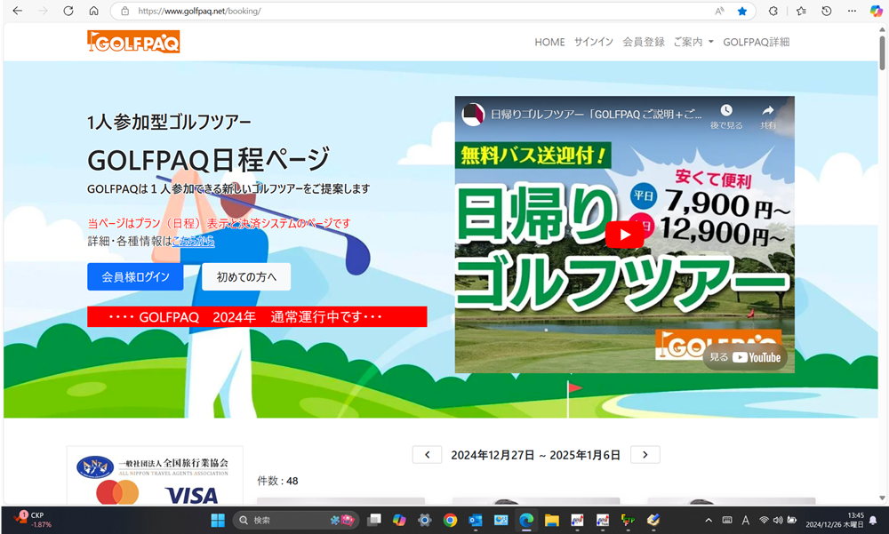The height and width of the screenshot is (534, 889).
Task: Click the red GOLFPAQ 2024年 通常運行中です banner
Action: coord(257,317)
